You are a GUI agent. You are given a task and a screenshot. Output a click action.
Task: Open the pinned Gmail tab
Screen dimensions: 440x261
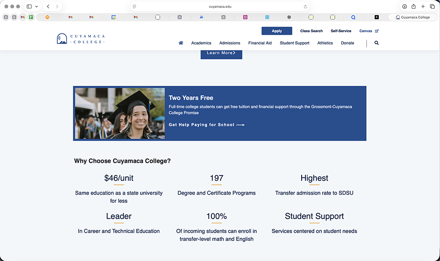(x=22, y=17)
